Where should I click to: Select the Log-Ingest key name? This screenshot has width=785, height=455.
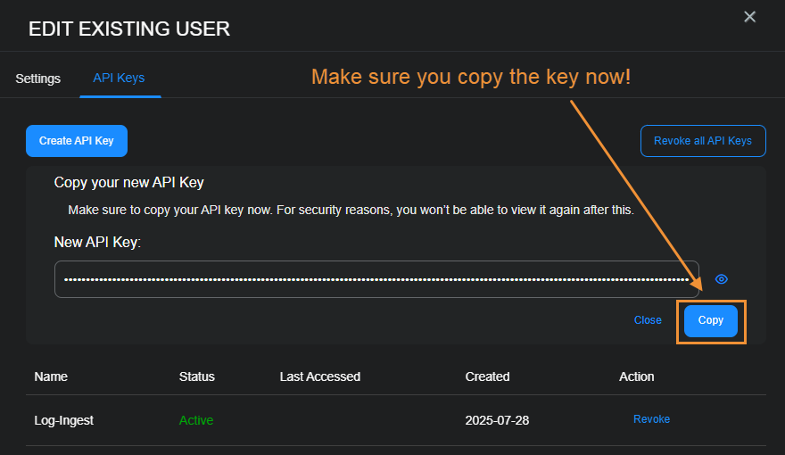coord(62,420)
